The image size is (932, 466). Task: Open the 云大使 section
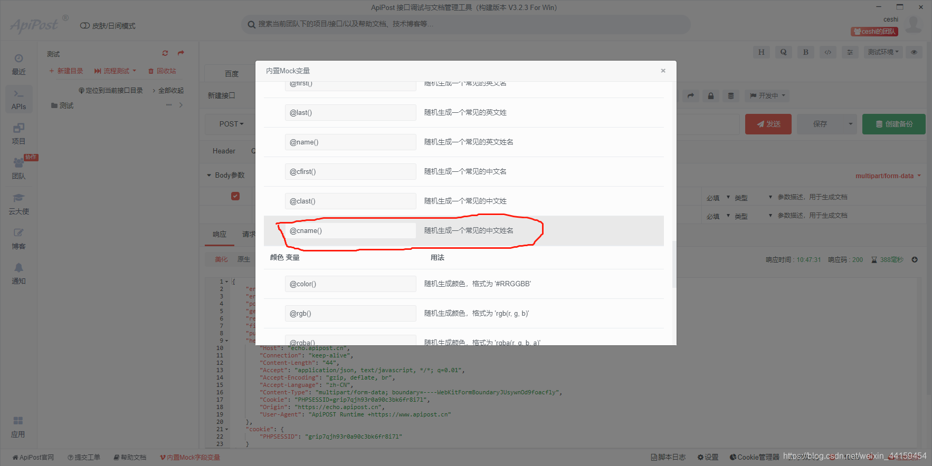tap(18, 204)
